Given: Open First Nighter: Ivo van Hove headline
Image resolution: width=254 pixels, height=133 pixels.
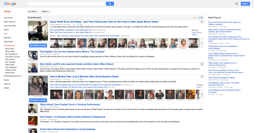Looking at the screenshot, I should click(72, 52).
